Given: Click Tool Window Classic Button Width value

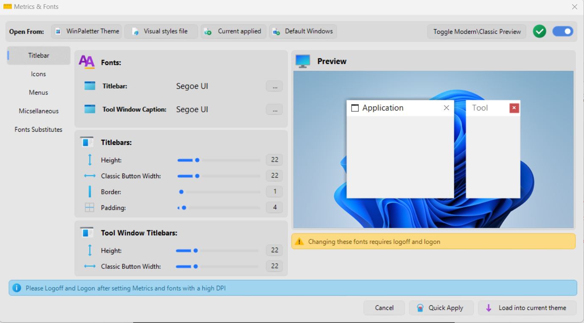Looking at the screenshot, I should pos(274,266).
